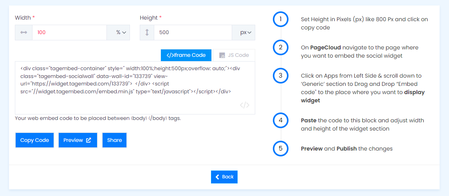449x196 pixels.
Task: Click the Share button
Action: tap(114, 140)
